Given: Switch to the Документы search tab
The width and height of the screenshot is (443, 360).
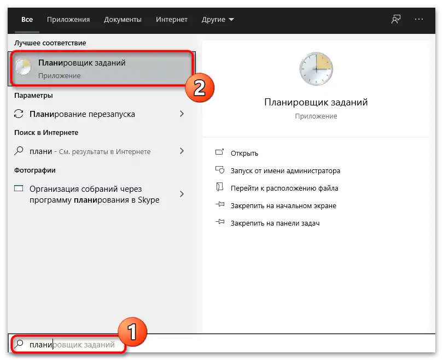Looking at the screenshot, I should click(123, 20).
